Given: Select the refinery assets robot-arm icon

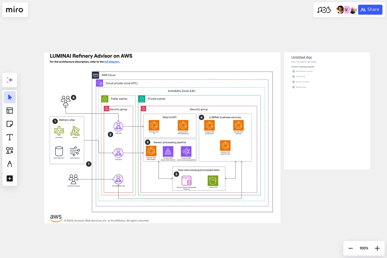Looking at the screenshot, I should click(75, 131).
